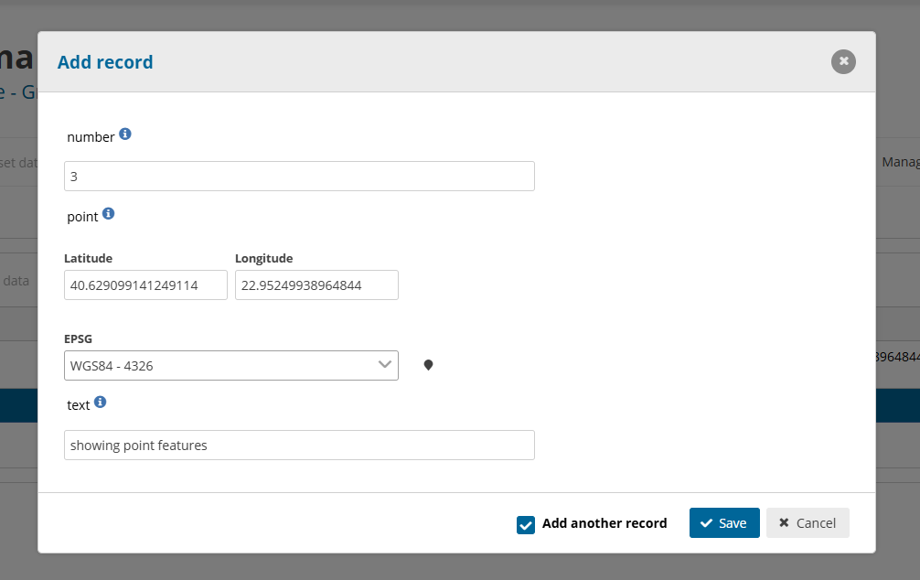Save the record
The image size is (920, 580).
[723, 523]
